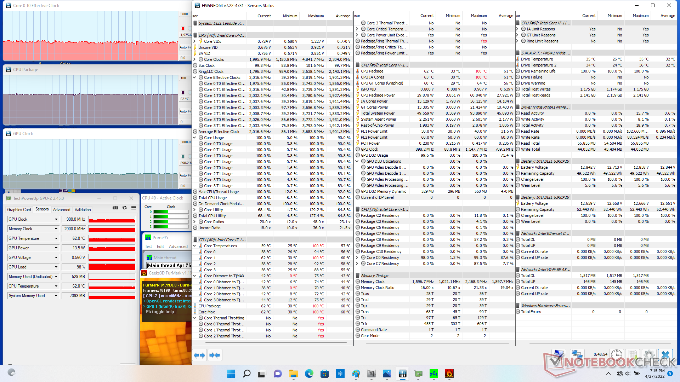Viewport: 680px width, 382px height.
Task: Open taskbar Search
Action: (247, 374)
